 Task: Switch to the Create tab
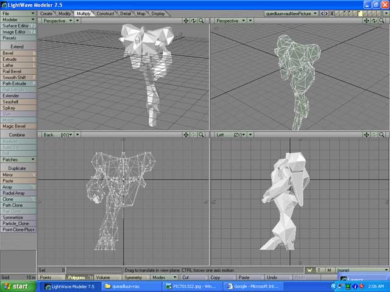[46, 13]
